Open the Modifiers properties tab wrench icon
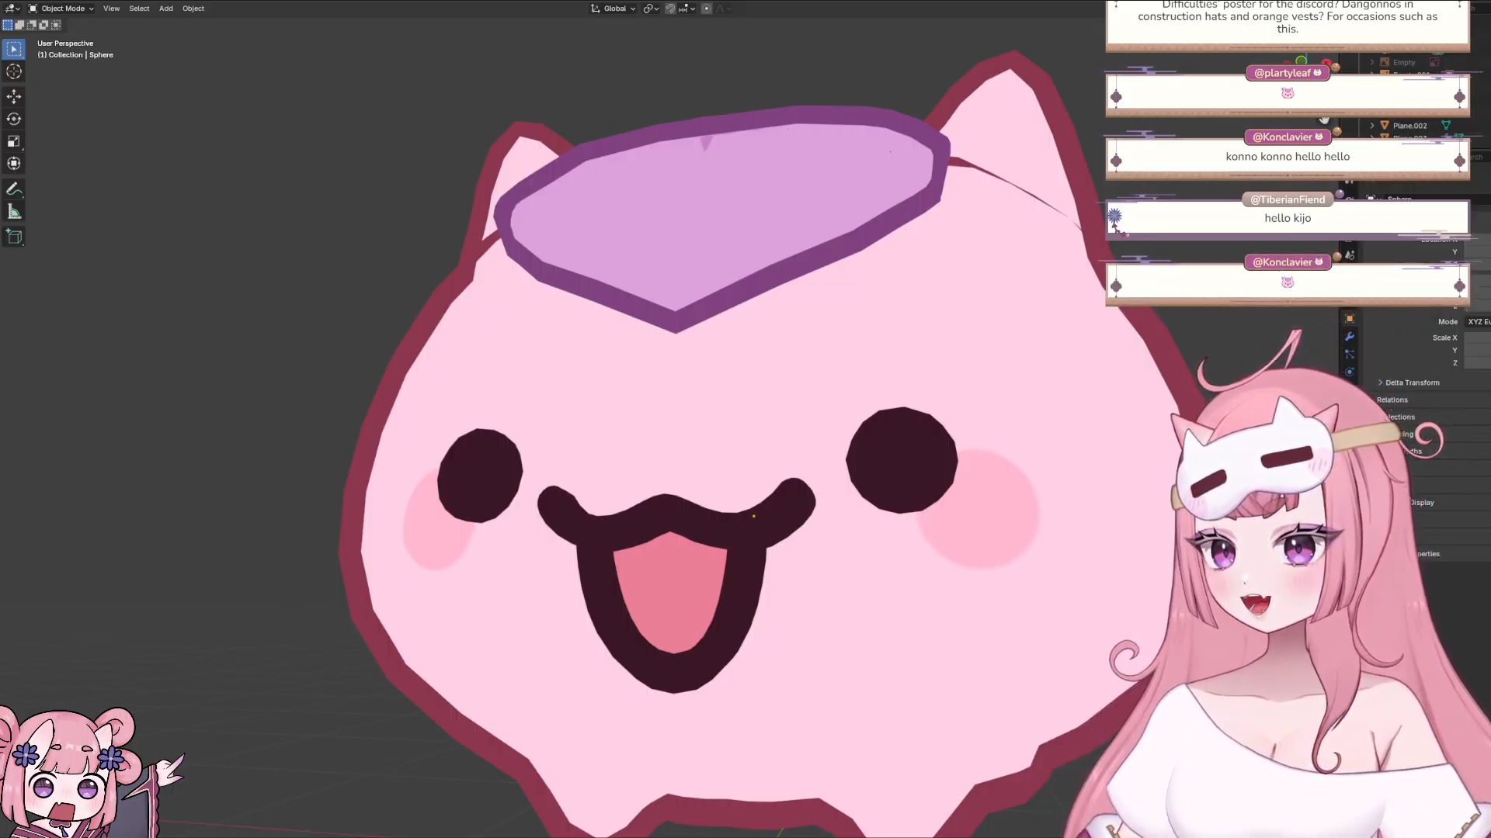Viewport: 1491px width, 838px height. (x=1350, y=336)
